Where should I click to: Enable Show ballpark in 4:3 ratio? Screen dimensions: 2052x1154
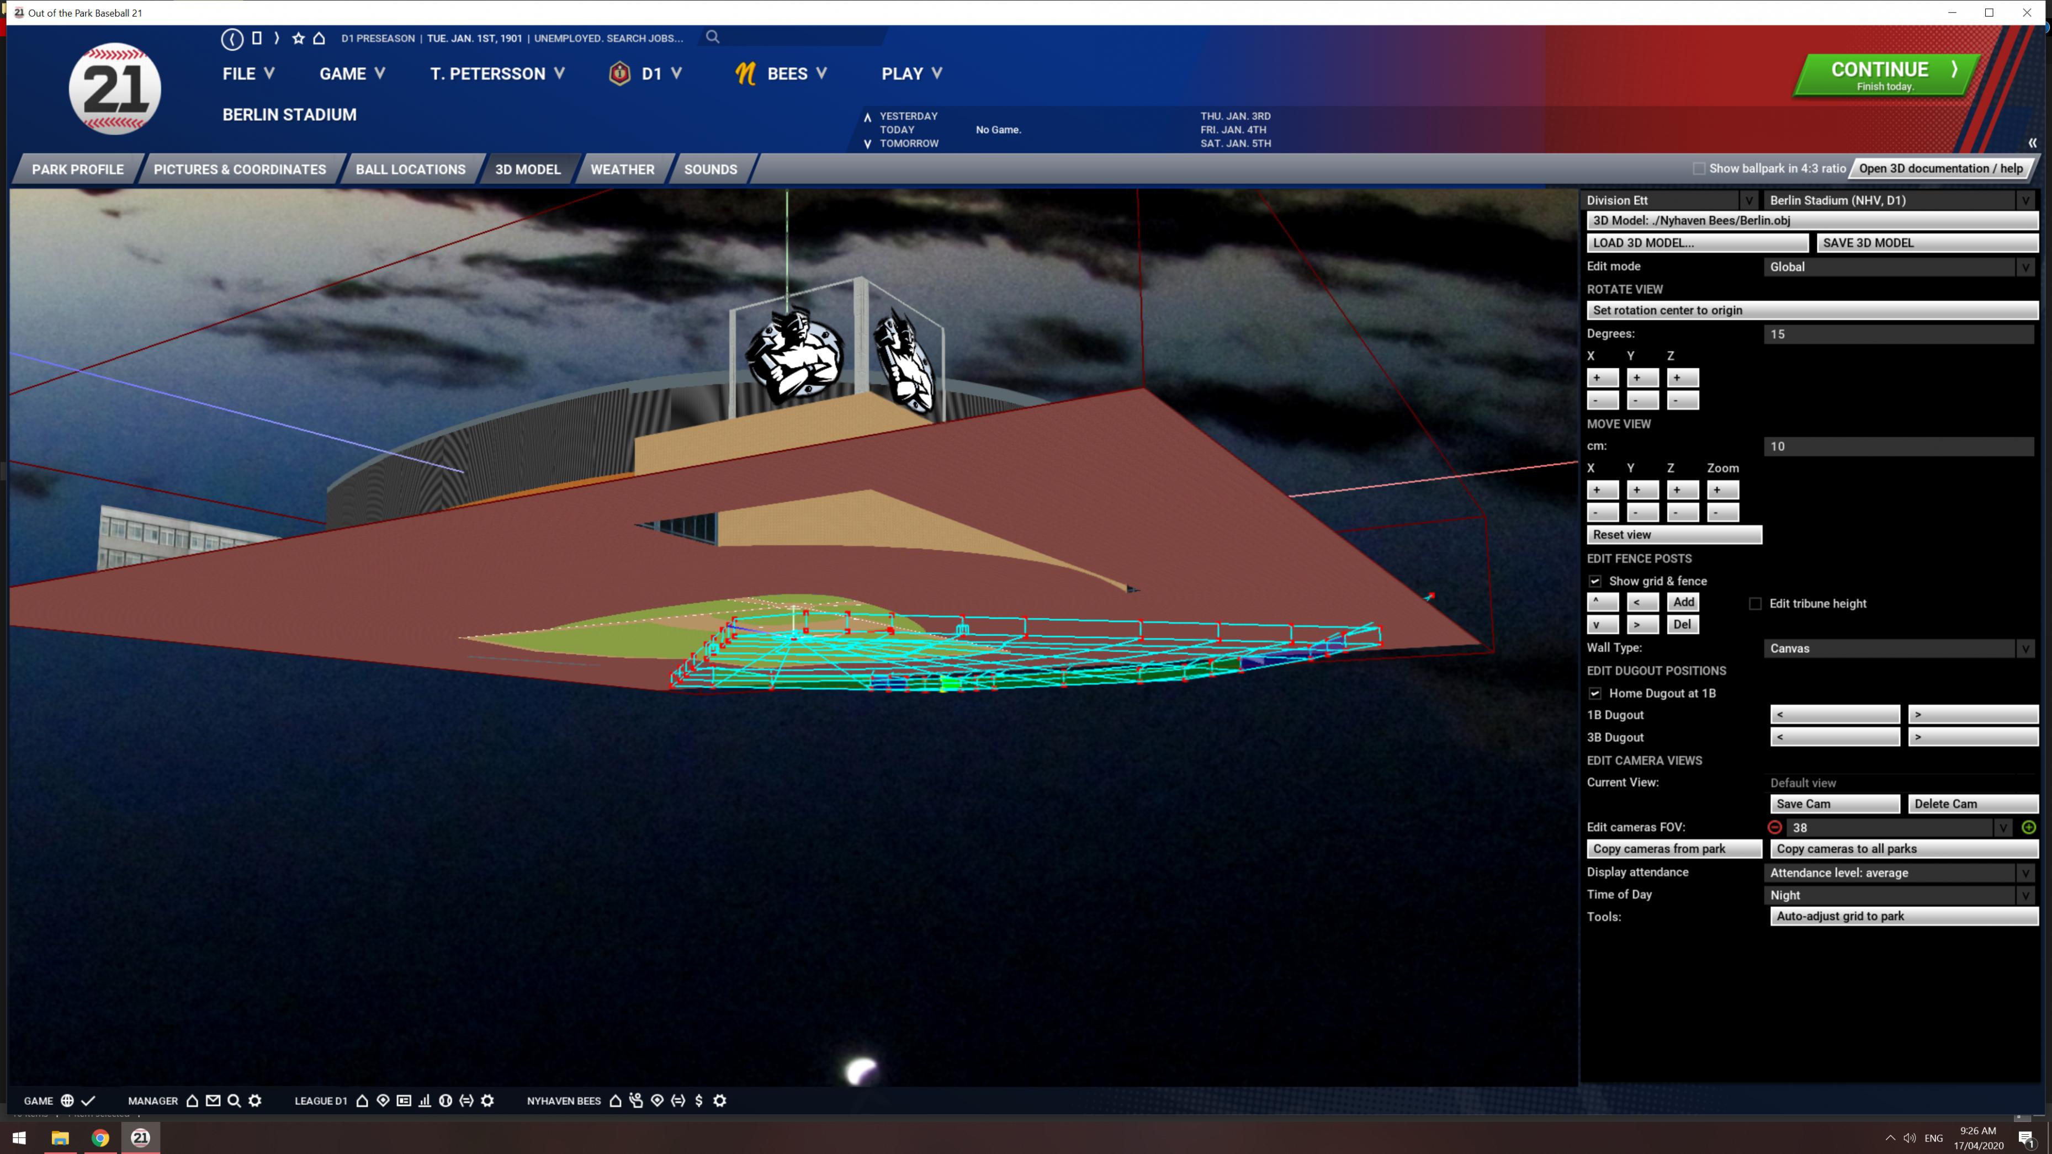(x=1698, y=169)
